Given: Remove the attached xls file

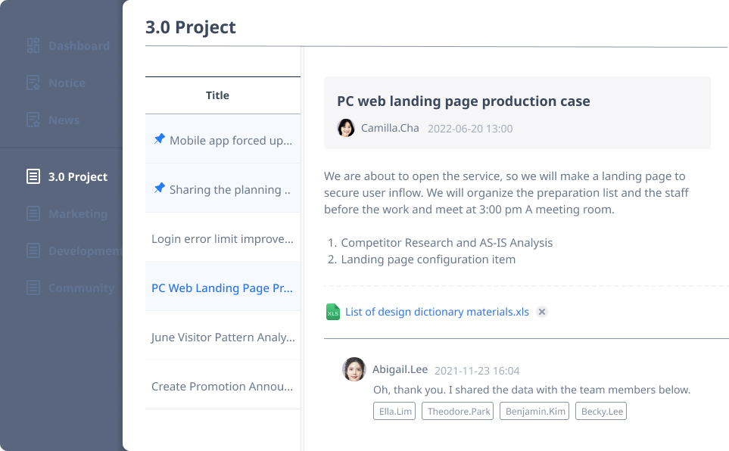Looking at the screenshot, I should (x=542, y=312).
